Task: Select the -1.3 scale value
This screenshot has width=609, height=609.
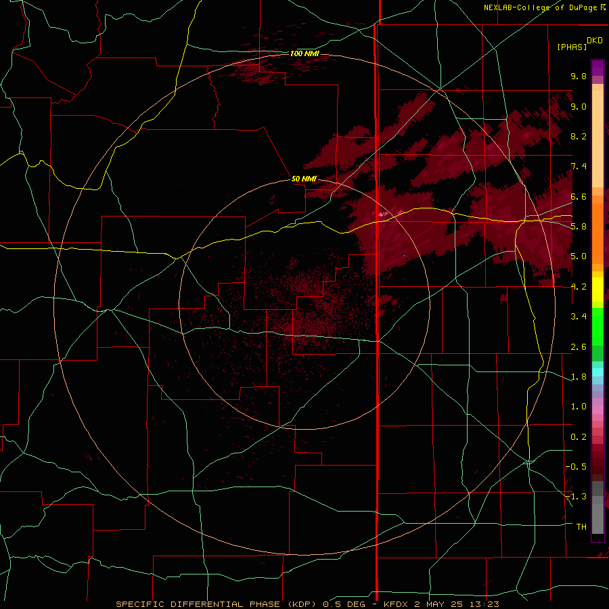Action: (576, 497)
